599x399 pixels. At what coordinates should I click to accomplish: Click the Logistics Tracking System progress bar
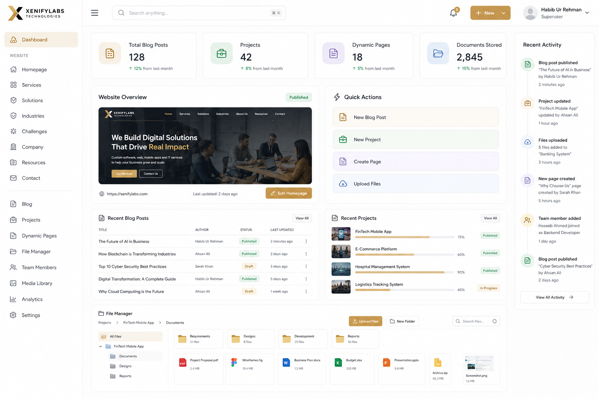405,290
